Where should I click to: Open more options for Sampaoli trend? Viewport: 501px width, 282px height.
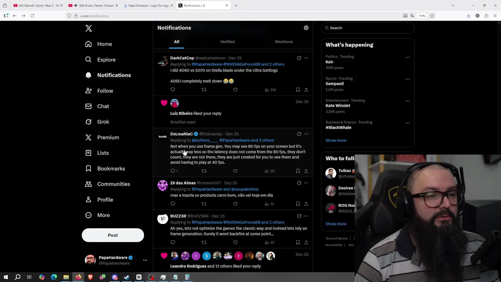tap(407, 79)
